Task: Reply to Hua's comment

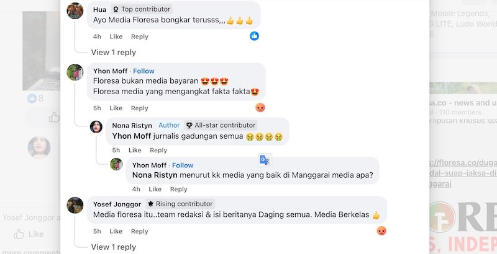Action: click(x=140, y=37)
